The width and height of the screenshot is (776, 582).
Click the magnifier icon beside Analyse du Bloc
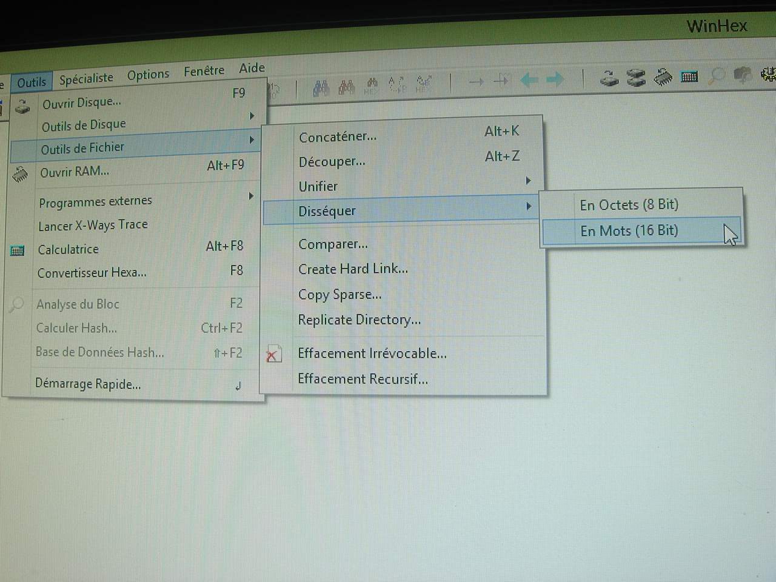point(16,304)
